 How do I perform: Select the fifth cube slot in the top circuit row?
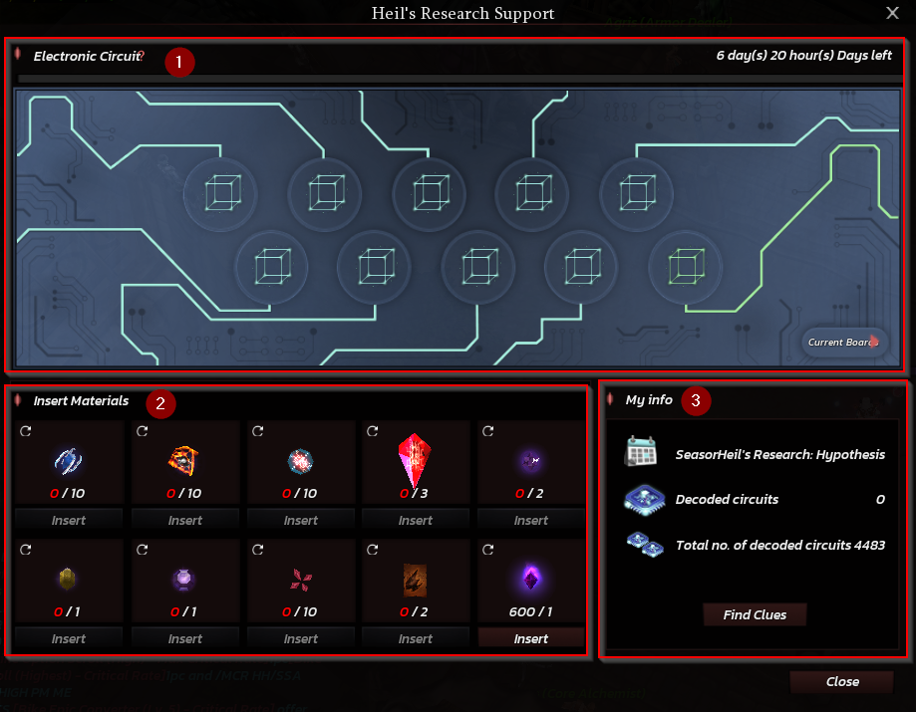click(x=637, y=193)
